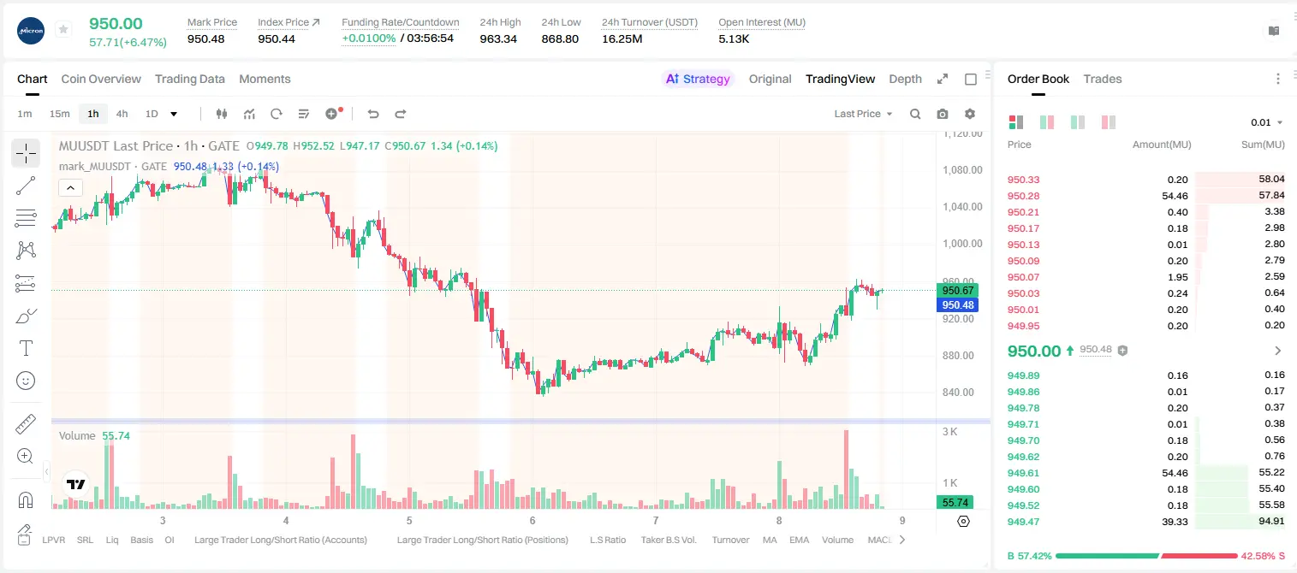Screen dimensions: 1297x573
Task: Toggle the magnet snap mode
Action: click(x=26, y=499)
